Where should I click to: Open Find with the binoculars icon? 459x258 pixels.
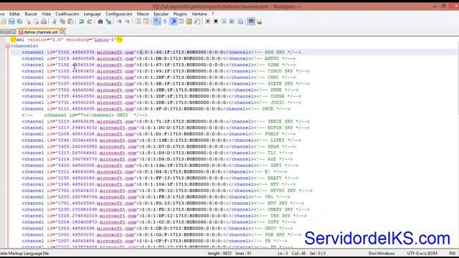(100, 21)
